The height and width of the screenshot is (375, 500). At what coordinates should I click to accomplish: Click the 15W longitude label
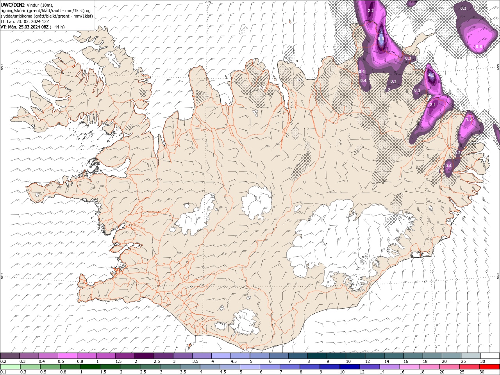[413, 2]
